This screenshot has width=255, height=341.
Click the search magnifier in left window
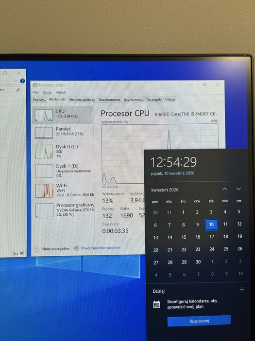click(x=18, y=90)
